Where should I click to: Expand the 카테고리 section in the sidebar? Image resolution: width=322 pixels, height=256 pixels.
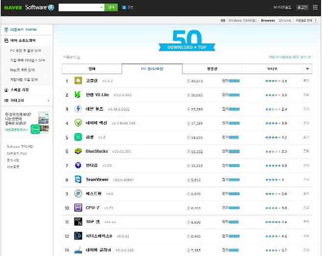tap(48, 100)
